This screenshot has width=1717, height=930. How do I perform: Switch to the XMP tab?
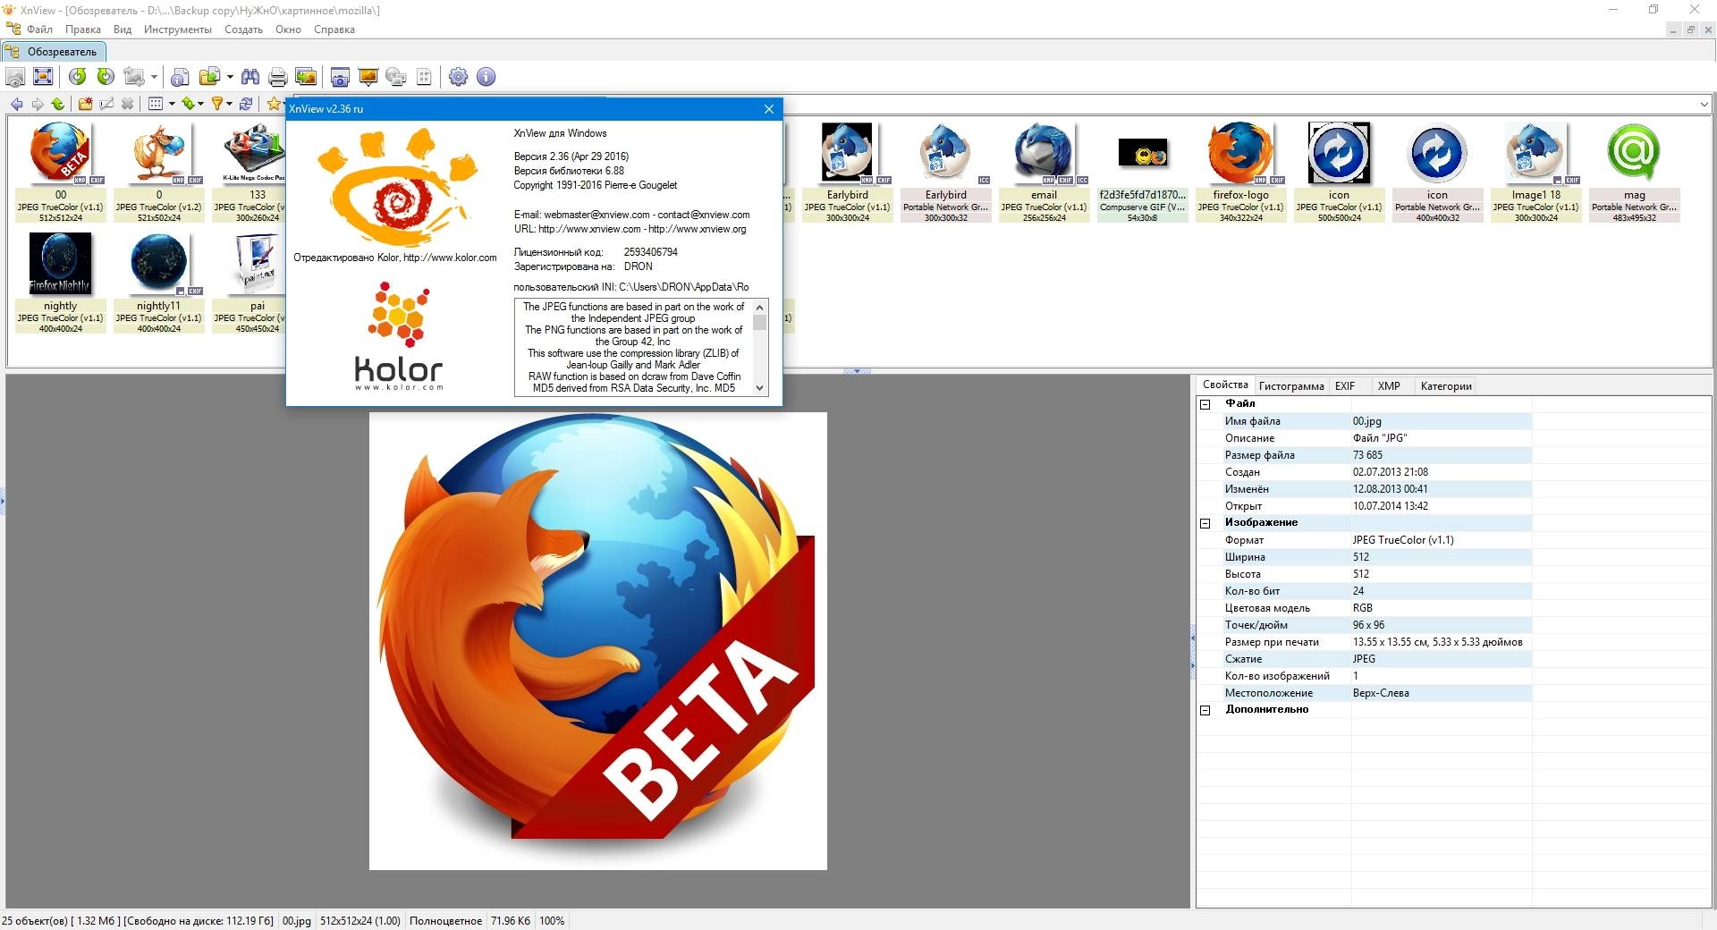point(1389,386)
